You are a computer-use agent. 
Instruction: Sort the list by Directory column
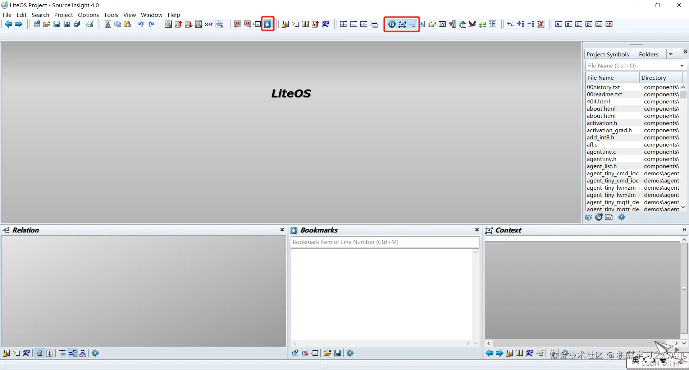click(x=661, y=78)
